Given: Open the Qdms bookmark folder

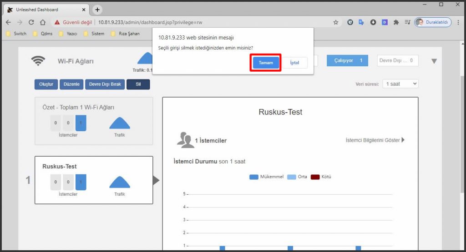Looking at the screenshot, I should pyautogui.click(x=43, y=34).
